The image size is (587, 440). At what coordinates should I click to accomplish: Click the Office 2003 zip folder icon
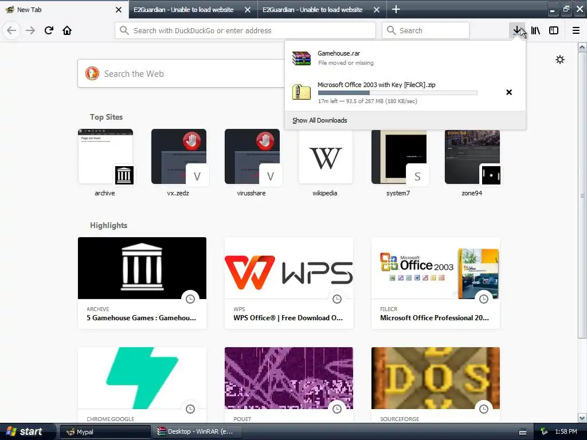tap(302, 92)
